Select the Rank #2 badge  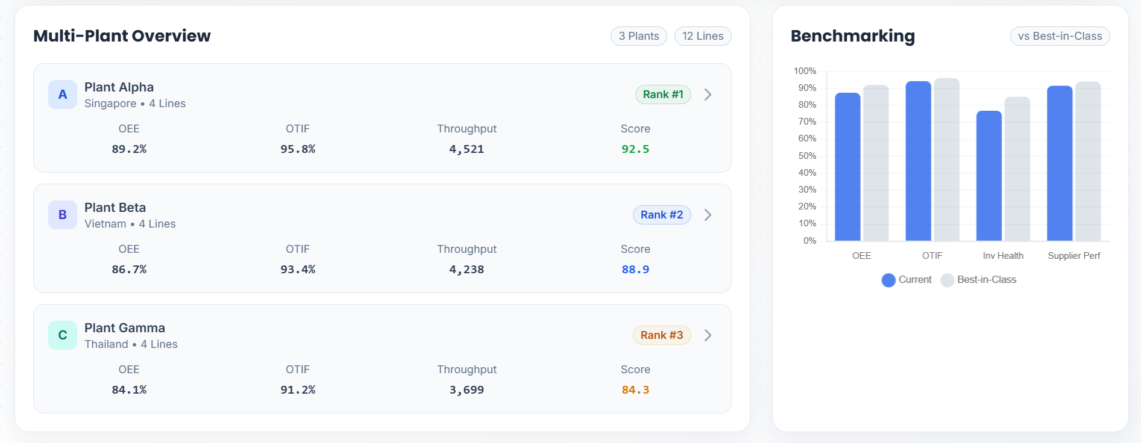pyautogui.click(x=661, y=215)
